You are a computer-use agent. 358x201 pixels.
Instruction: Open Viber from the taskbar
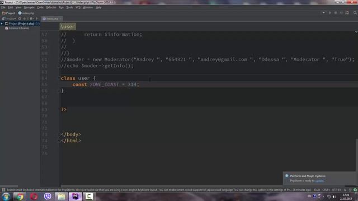pos(48,197)
